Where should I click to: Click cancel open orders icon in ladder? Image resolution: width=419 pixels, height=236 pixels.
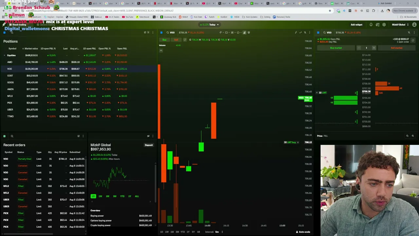click(413, 40)
